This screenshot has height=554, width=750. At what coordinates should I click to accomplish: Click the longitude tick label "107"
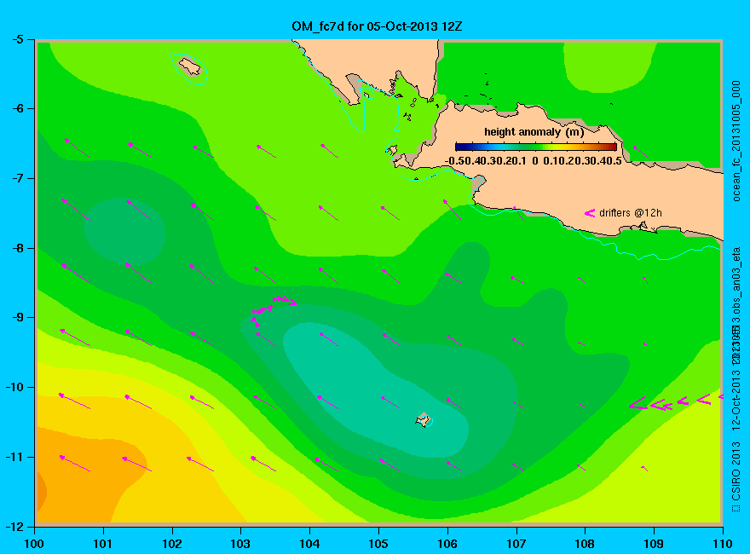516,544
